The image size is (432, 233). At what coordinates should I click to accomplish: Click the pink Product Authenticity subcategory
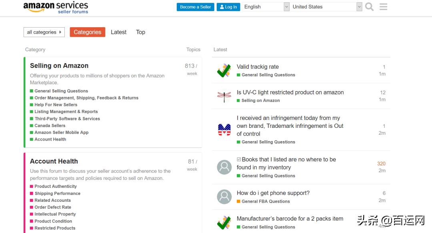coord(56,186)
